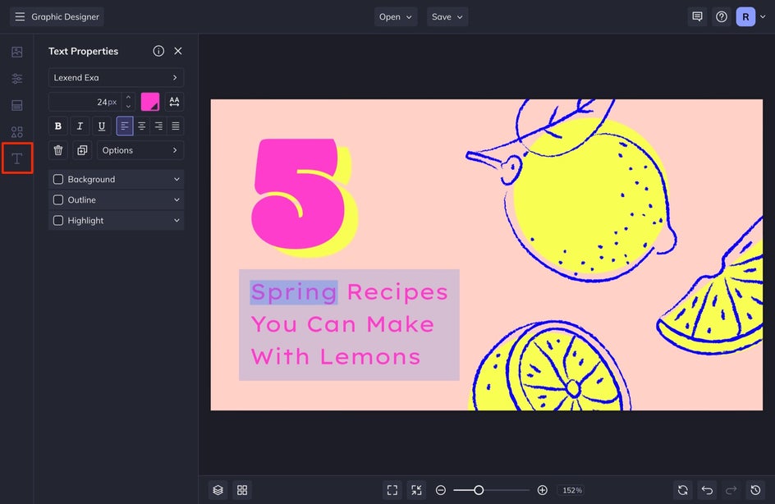Open the Layers panel icon
775x504 pixels.
(218, 490)
